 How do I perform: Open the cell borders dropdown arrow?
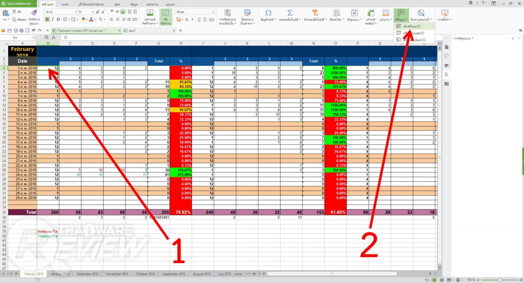pos(69,20)
